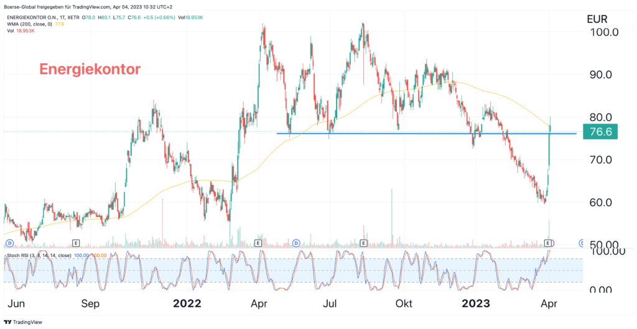Select the Stoch RSI (3, 3, 14, 14, close) legend
The width and height of the screenshot is (637, 329).
coord(39,255)
